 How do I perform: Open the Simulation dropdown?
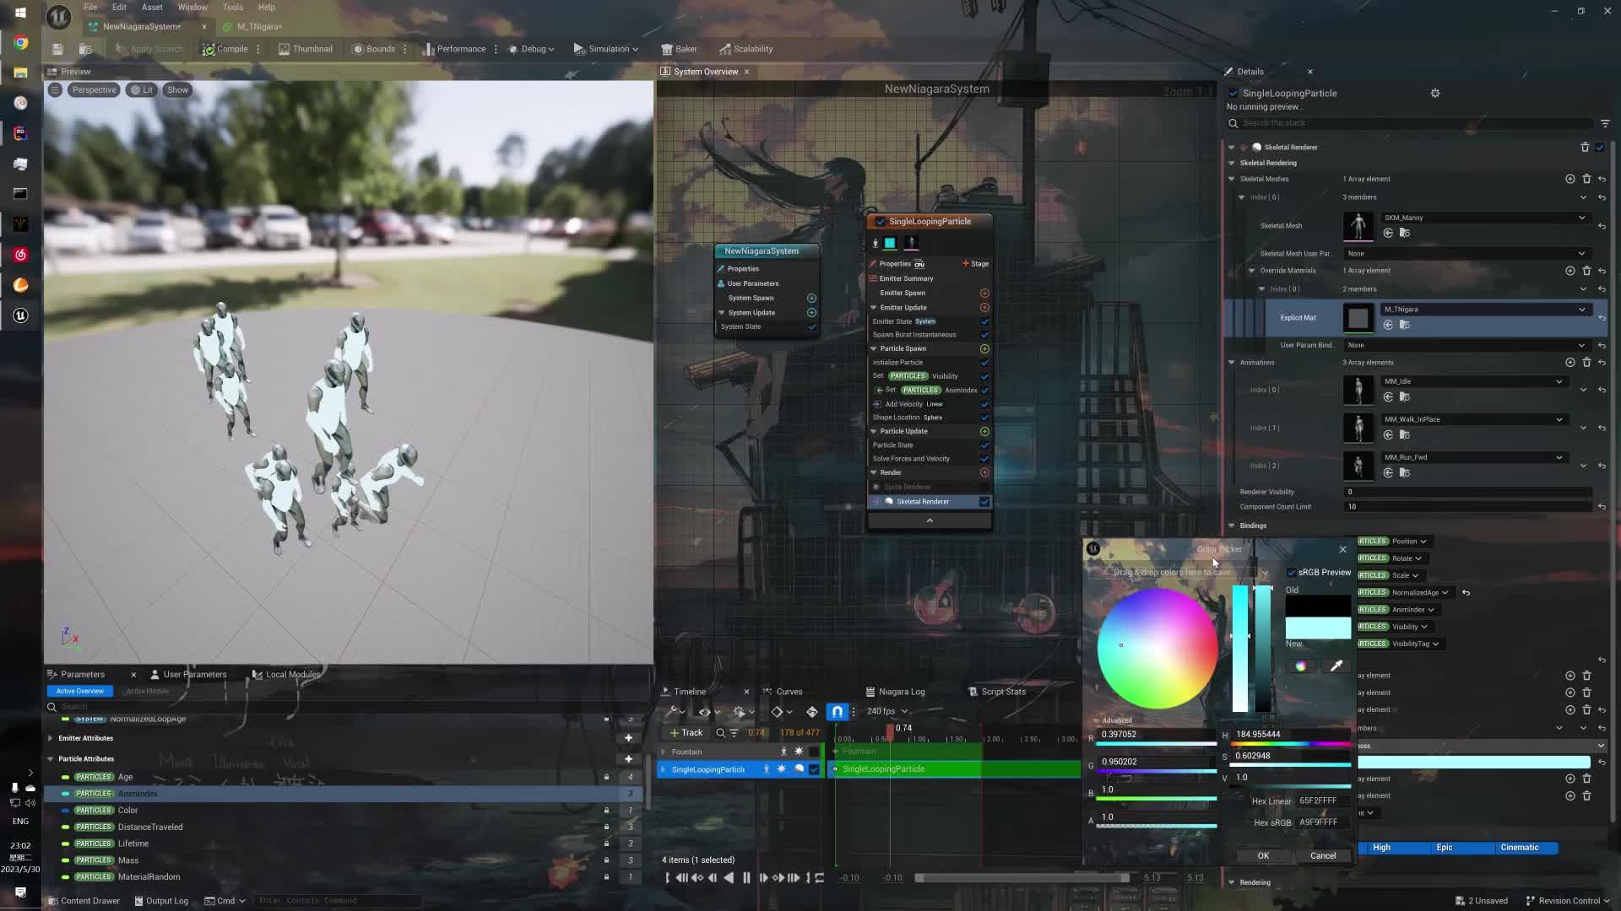606,49
